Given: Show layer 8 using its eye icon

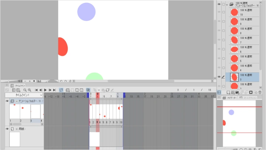Looking at the screenshot, I should [219, 31].
